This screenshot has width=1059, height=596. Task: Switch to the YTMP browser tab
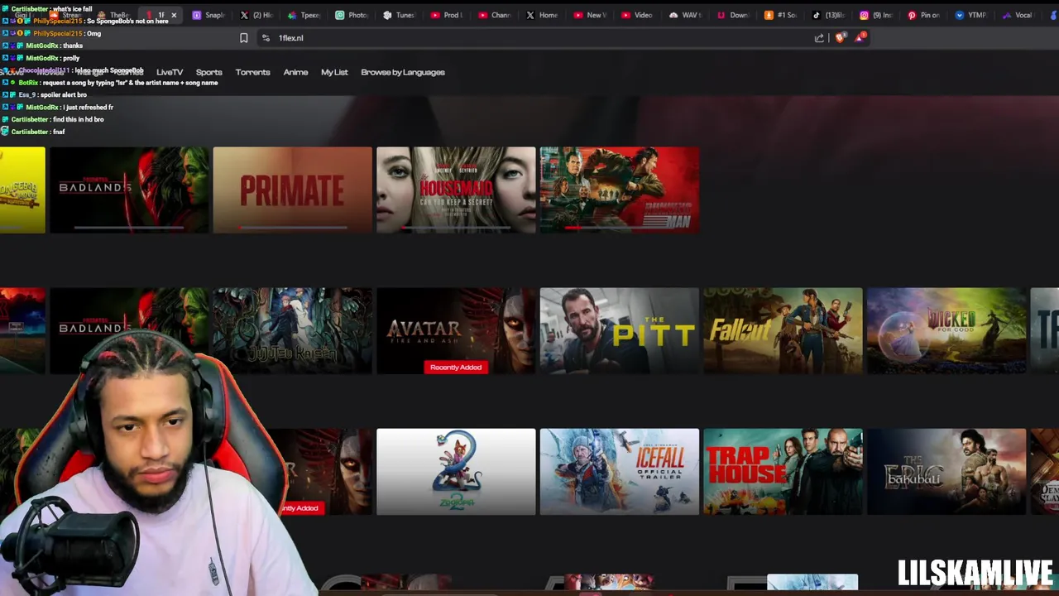[x=972, y=15]
